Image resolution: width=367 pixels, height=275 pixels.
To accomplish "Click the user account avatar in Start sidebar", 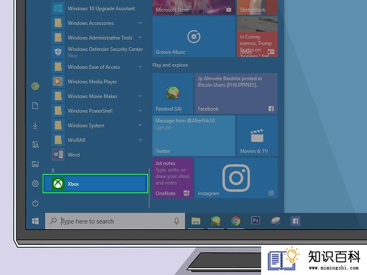I will point(35,86).
